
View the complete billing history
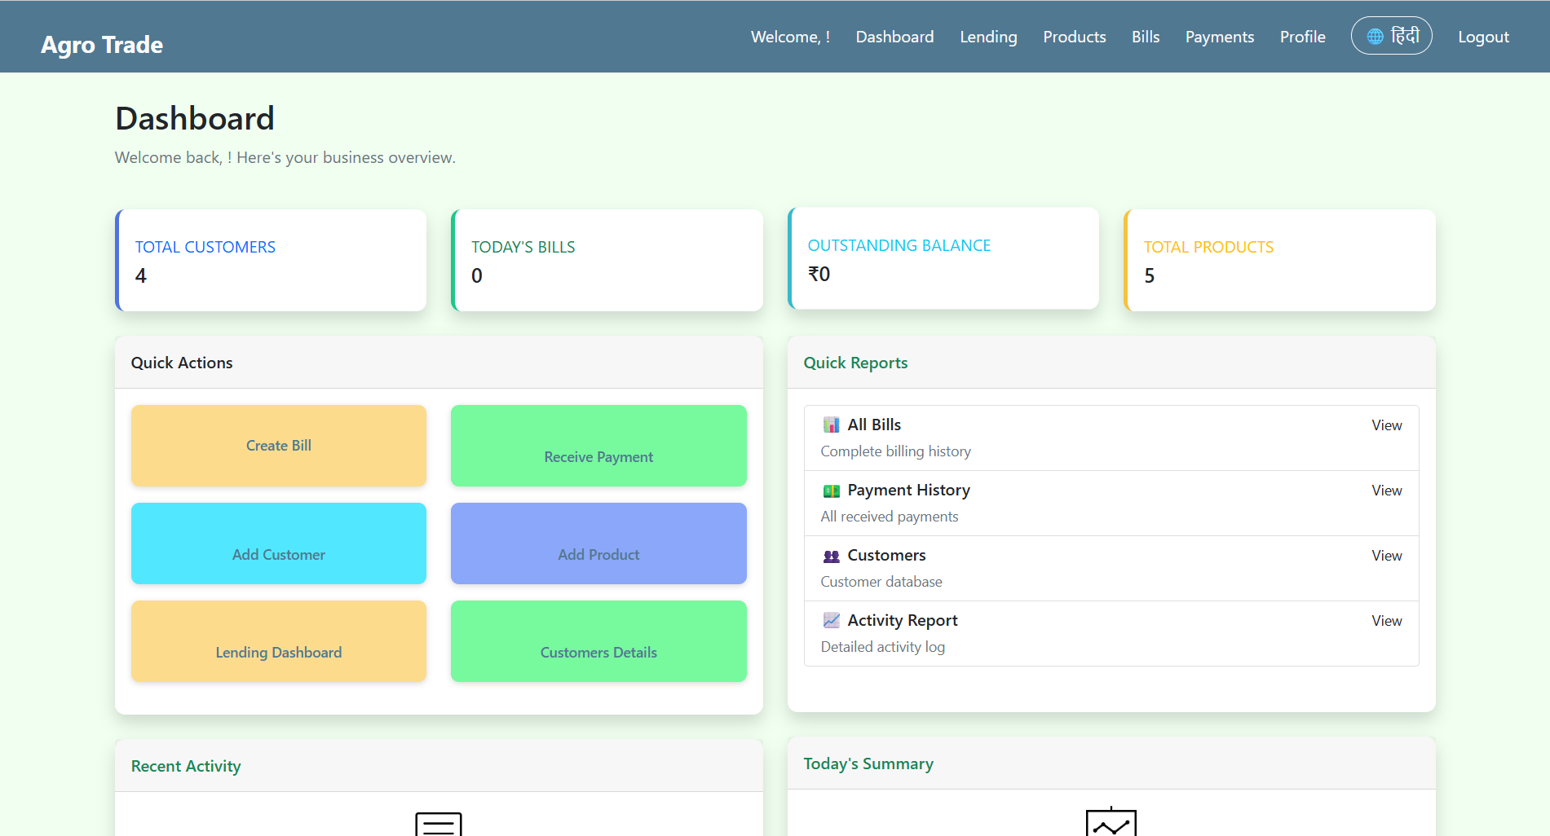coord(1386,425)
